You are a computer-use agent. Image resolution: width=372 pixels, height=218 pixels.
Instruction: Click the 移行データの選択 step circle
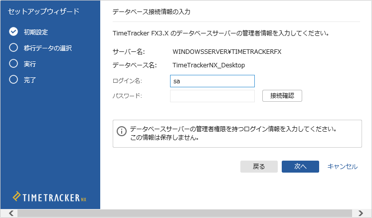(13, 47)
